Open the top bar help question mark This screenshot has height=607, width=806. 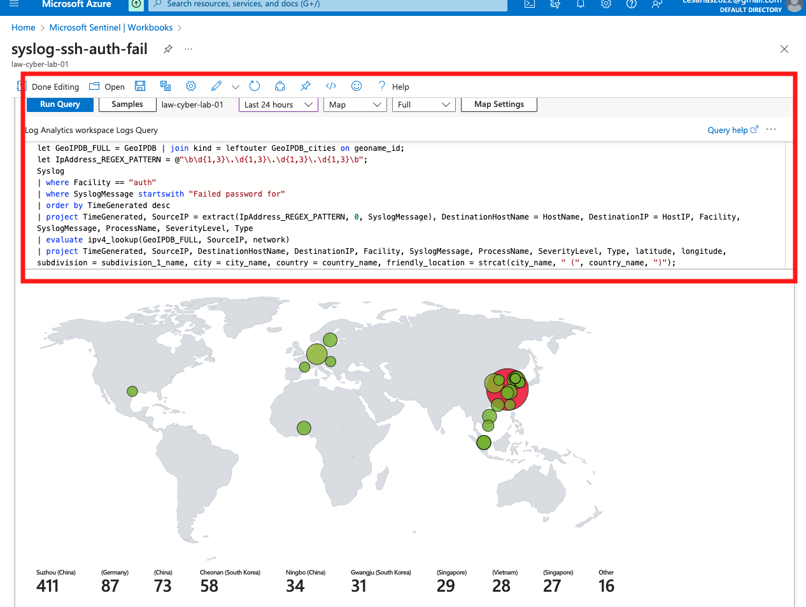632,4
